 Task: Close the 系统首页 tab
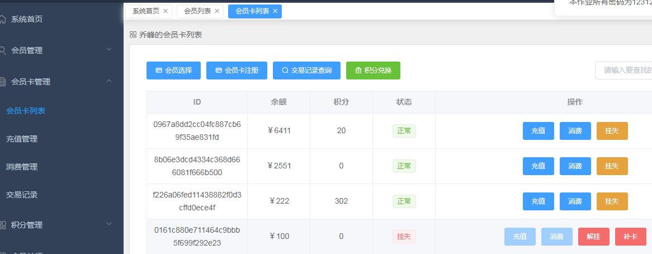pyautogui.click(x=166, y=11)
